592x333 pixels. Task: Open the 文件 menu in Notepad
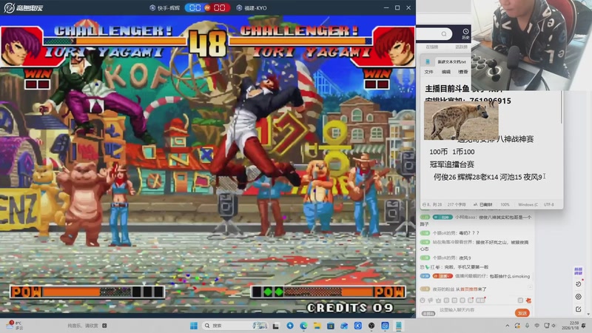(428, 72)
